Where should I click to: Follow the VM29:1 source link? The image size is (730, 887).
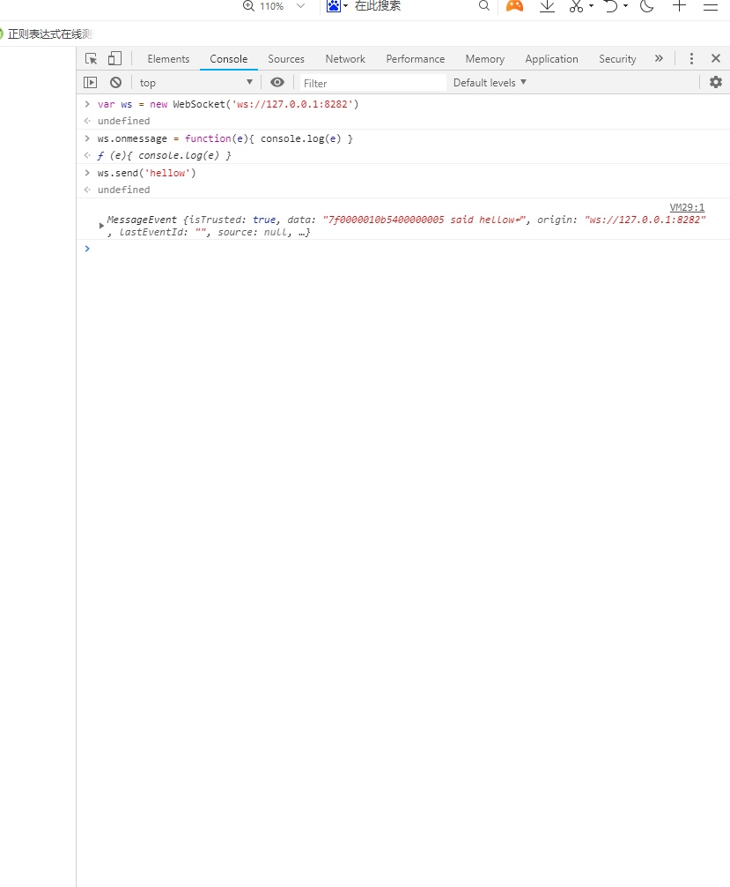pos(686,206)
